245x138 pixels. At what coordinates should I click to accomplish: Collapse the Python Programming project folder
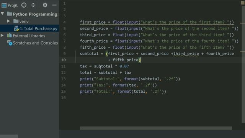2,14
